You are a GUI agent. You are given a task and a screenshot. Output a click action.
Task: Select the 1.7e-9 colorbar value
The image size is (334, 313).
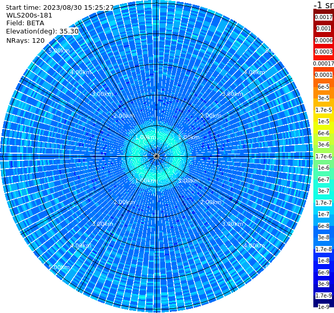(x=324, y=295)
